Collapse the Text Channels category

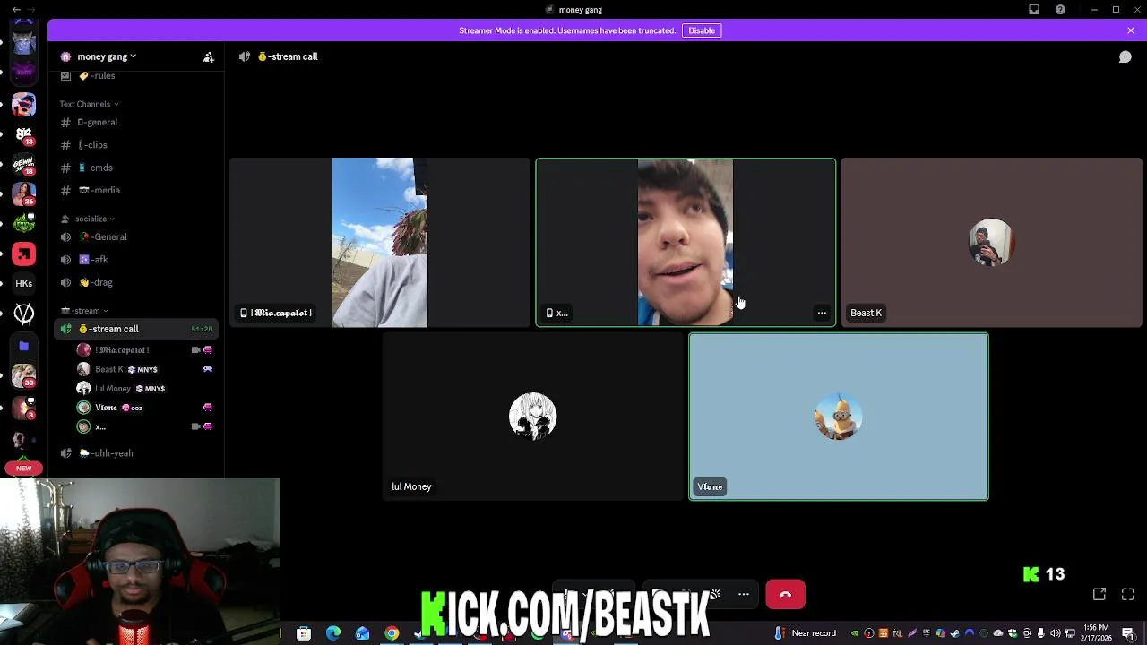click(x=89, y=104)
